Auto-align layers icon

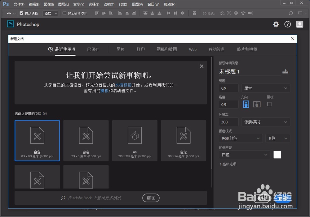(x=194, y=13)
